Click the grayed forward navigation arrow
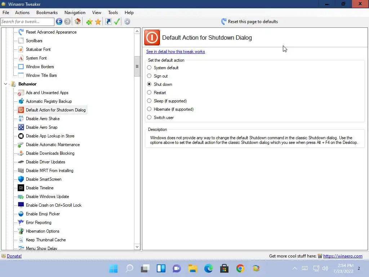The image size is (369, 277). pyautogui.click(x=67, y=22)
